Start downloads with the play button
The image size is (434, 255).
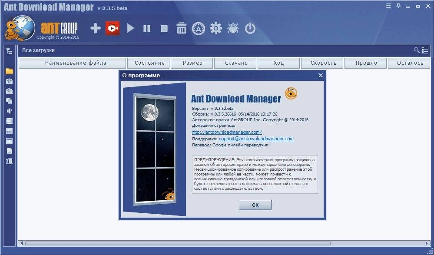[x=130, y=28]
